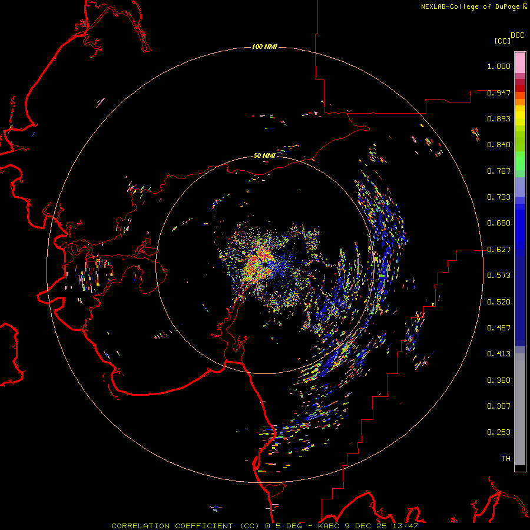This screenshot has width=530, height=530.
Task: Click the 13:47 timestamp in the caption
Action: (406, 526)
